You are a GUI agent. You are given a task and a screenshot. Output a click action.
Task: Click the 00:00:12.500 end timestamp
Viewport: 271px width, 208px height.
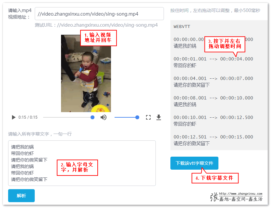(236, 118)
